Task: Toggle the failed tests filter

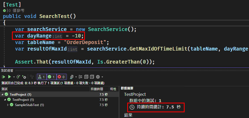Action: 61,77
